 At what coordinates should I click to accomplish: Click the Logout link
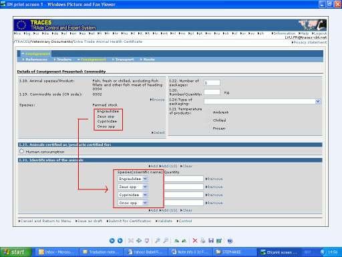tap(319, 33)
